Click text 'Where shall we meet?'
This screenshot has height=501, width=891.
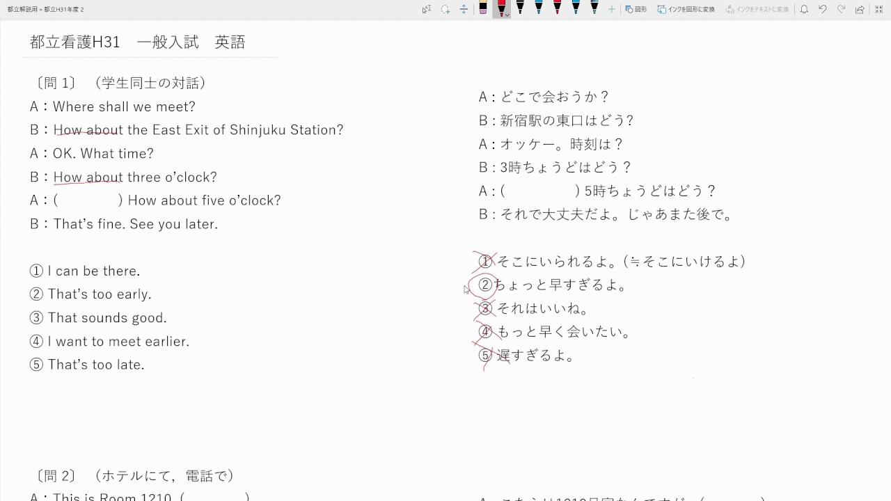124,106
